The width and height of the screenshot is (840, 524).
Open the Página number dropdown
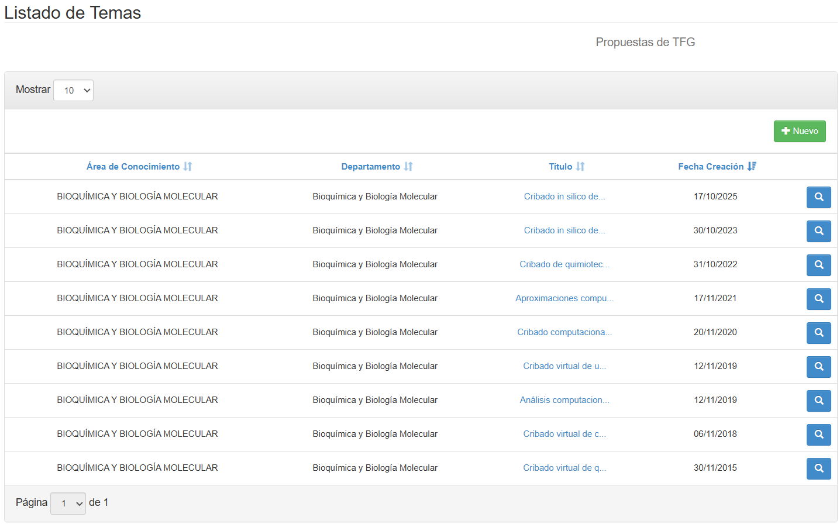click(x=68, y=504)
